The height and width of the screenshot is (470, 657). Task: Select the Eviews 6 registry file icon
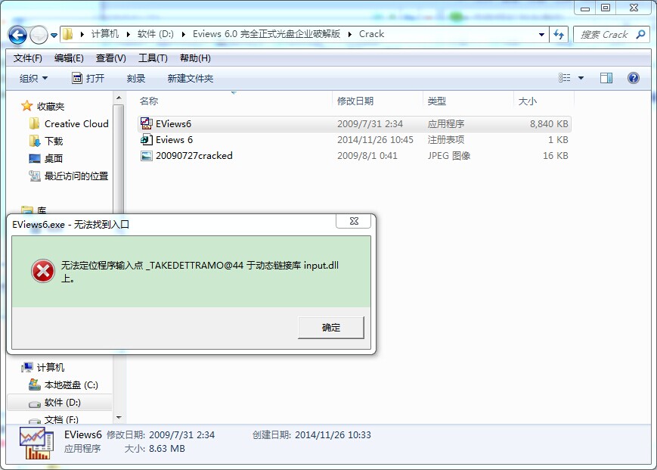coord(146,139)
